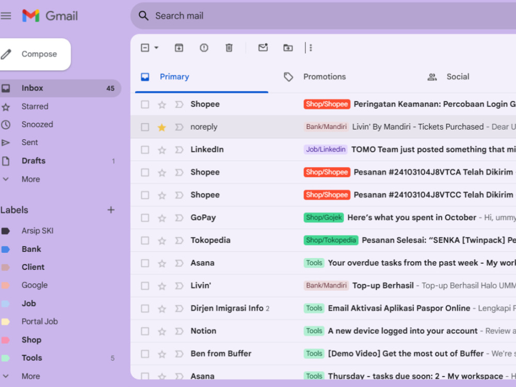
Task: Click the Shop/Gojek tag on GoPay email
Action: 324,218
